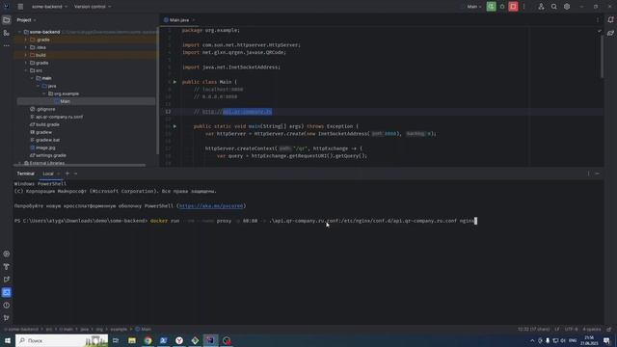Open gradlew.bat file in tree
617x347 pixels.
47,140
